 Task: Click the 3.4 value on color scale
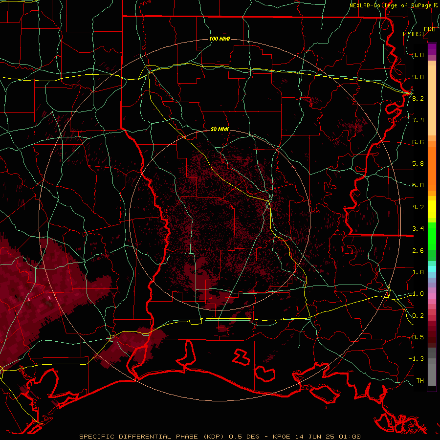(x=418, y=229)
